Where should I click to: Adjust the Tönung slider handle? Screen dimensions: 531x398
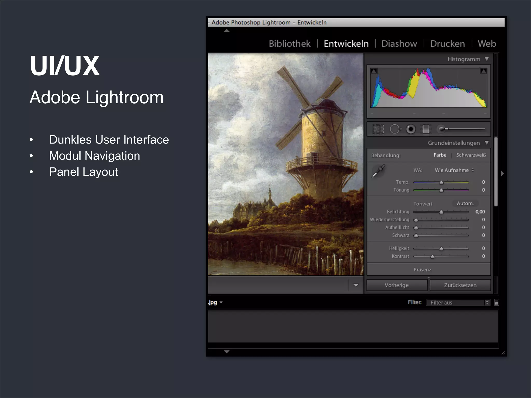(x=441, y=190)
